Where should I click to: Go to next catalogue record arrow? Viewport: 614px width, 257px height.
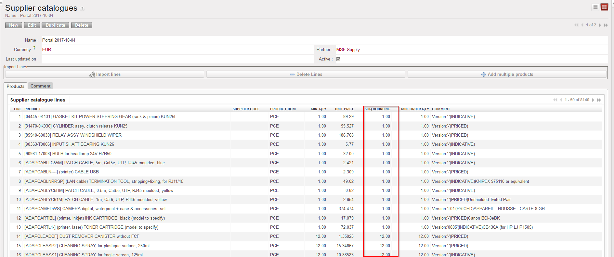click(600, 25)
